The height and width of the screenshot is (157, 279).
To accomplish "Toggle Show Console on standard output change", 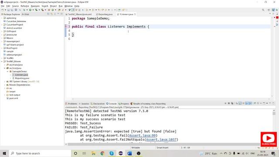I will [247, 103].
